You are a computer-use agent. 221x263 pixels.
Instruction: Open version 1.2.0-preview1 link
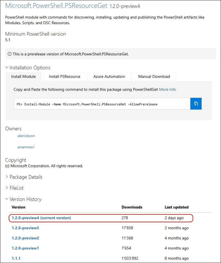(x=25, y=248)
